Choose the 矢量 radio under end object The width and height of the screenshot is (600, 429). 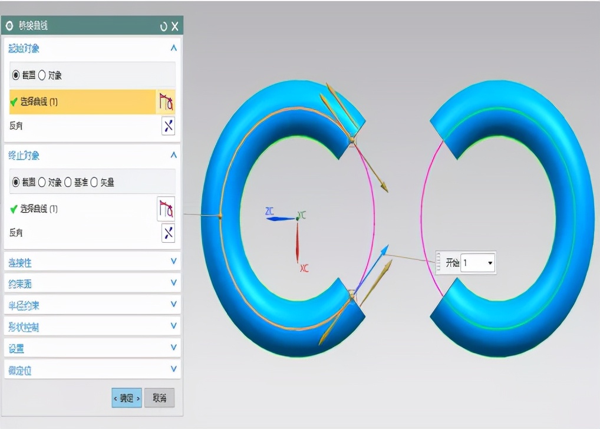(x=94, y=182)
